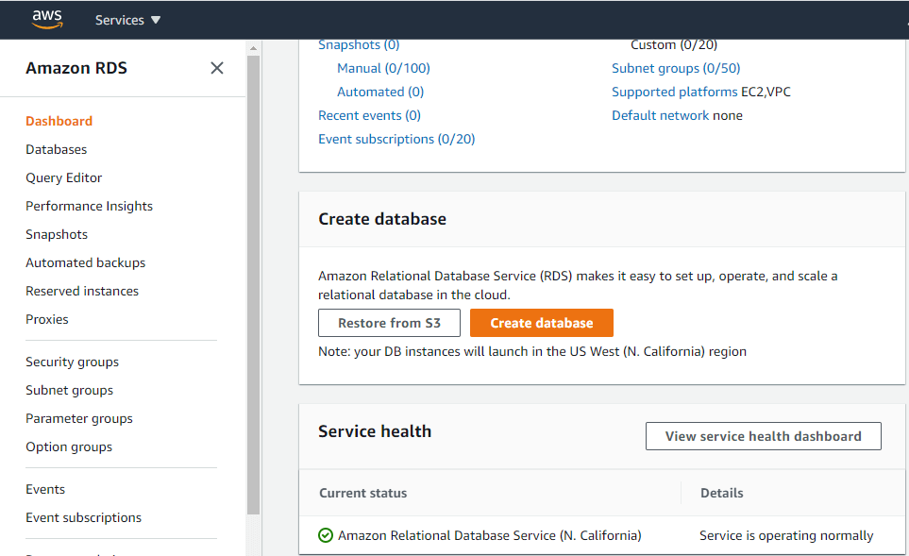909x556 pixels.
Task: Click the sidebar scrollbar thumb
Action: (x=253, y=284)
